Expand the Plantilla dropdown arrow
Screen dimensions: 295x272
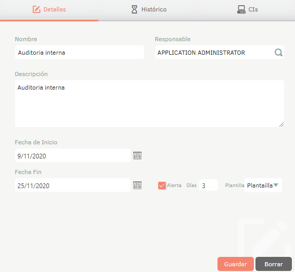point(276,185)
